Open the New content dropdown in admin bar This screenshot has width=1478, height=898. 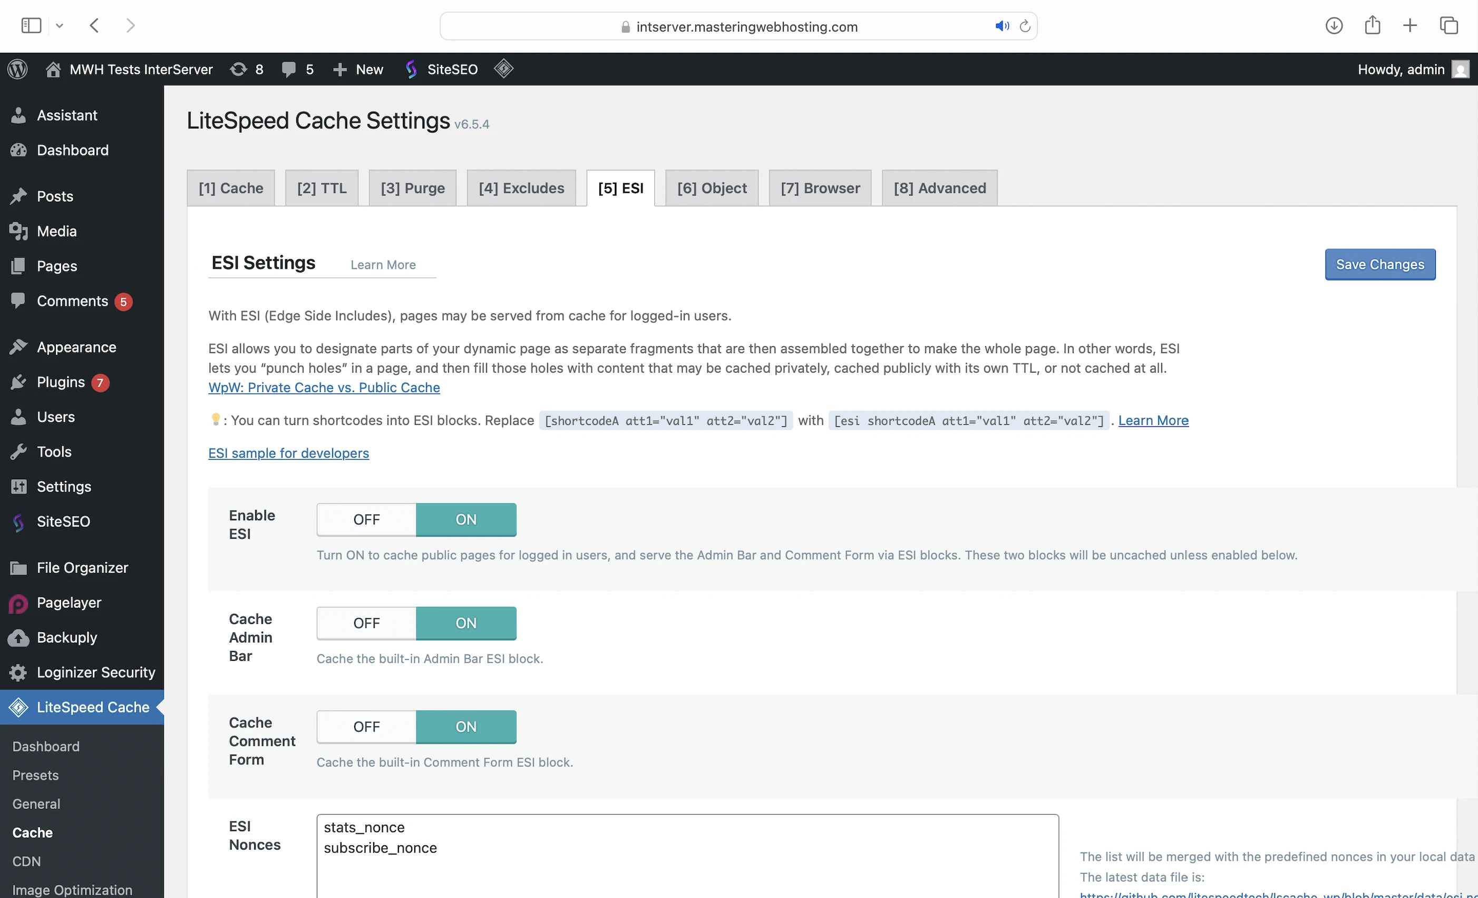[x=358, y=70]
